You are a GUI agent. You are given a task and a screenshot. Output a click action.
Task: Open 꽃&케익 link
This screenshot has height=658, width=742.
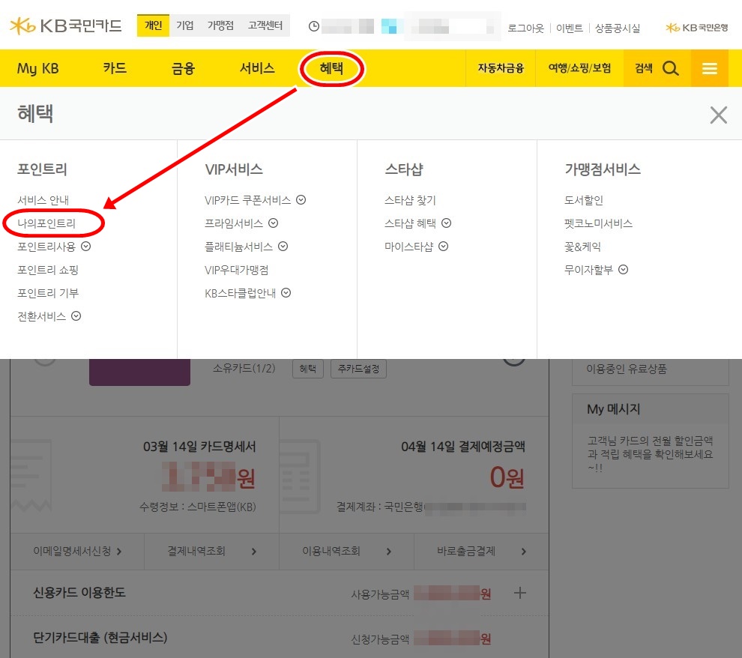point(582,247)
